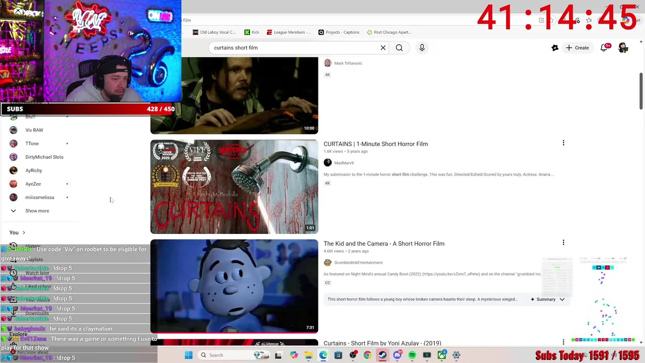Open MadMarv9 channel link
This screenshot has width=645, height=363.
pyautogui.click(x=344, y=163)
